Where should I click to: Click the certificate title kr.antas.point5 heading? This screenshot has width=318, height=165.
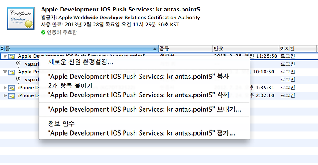click(121, 10)
